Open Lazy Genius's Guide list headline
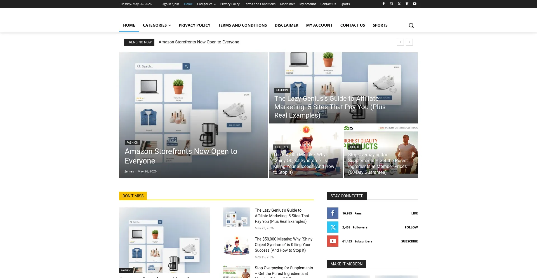The width and height of the screenshot is (537, 278). [282, 216]
